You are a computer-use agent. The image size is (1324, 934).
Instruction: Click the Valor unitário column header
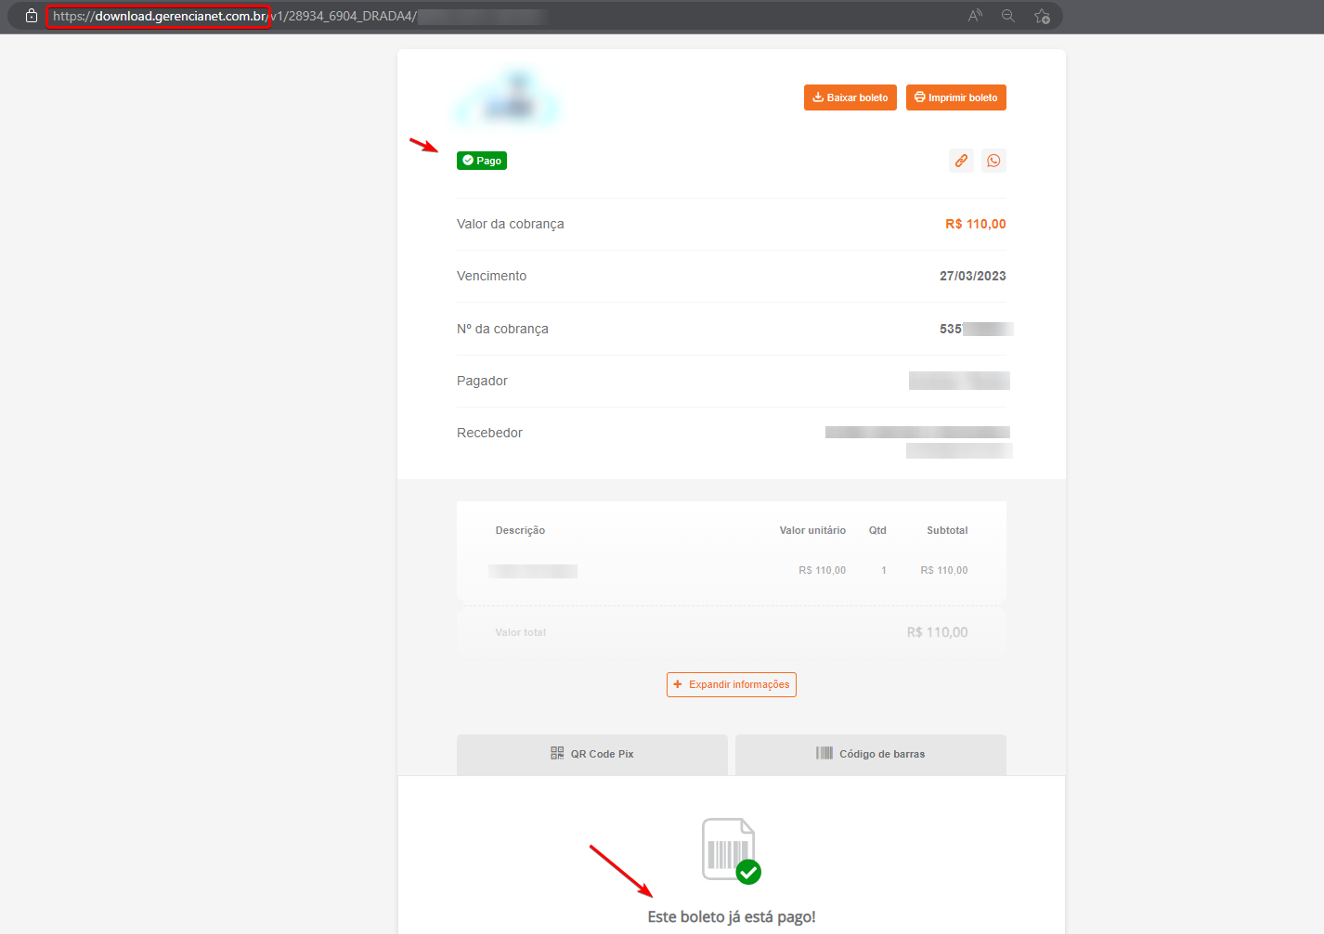point(812,530)
